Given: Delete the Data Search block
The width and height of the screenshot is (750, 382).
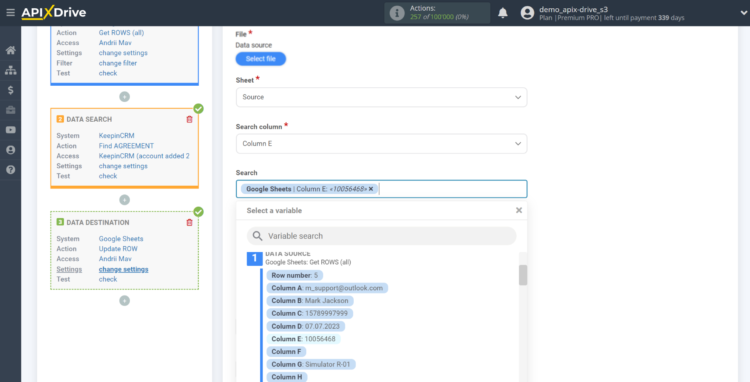Looking at the screenshot, I should (189, 119).
